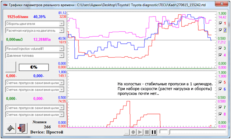Toggle checkbox for channel 6
231x139 pixels.
[x=221, y=89]
